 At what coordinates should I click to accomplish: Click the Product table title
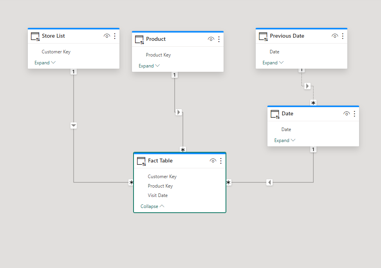[156, 39]
